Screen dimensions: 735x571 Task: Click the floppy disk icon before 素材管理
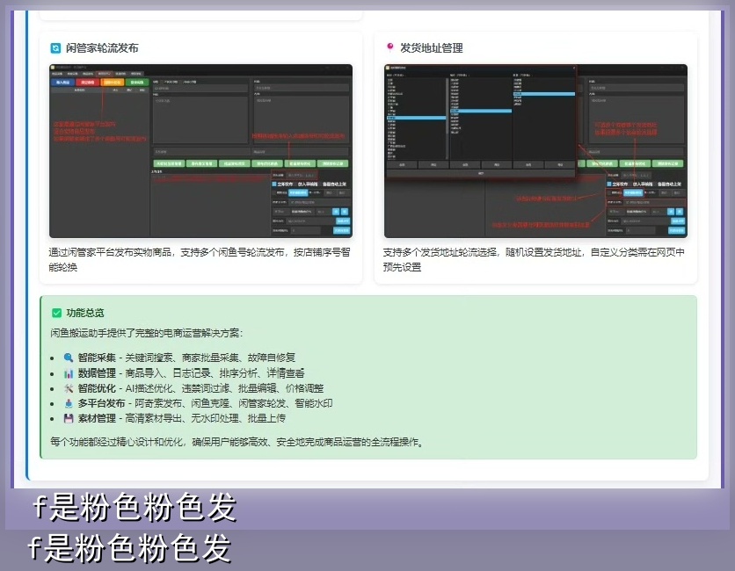click(x=69, y=418)
